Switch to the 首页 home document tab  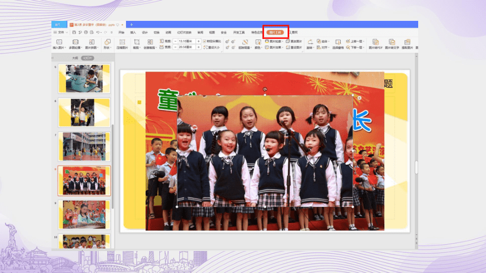point(59,24)
